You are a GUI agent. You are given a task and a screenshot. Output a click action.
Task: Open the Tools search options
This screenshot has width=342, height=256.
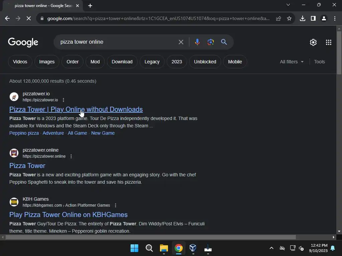319,62
